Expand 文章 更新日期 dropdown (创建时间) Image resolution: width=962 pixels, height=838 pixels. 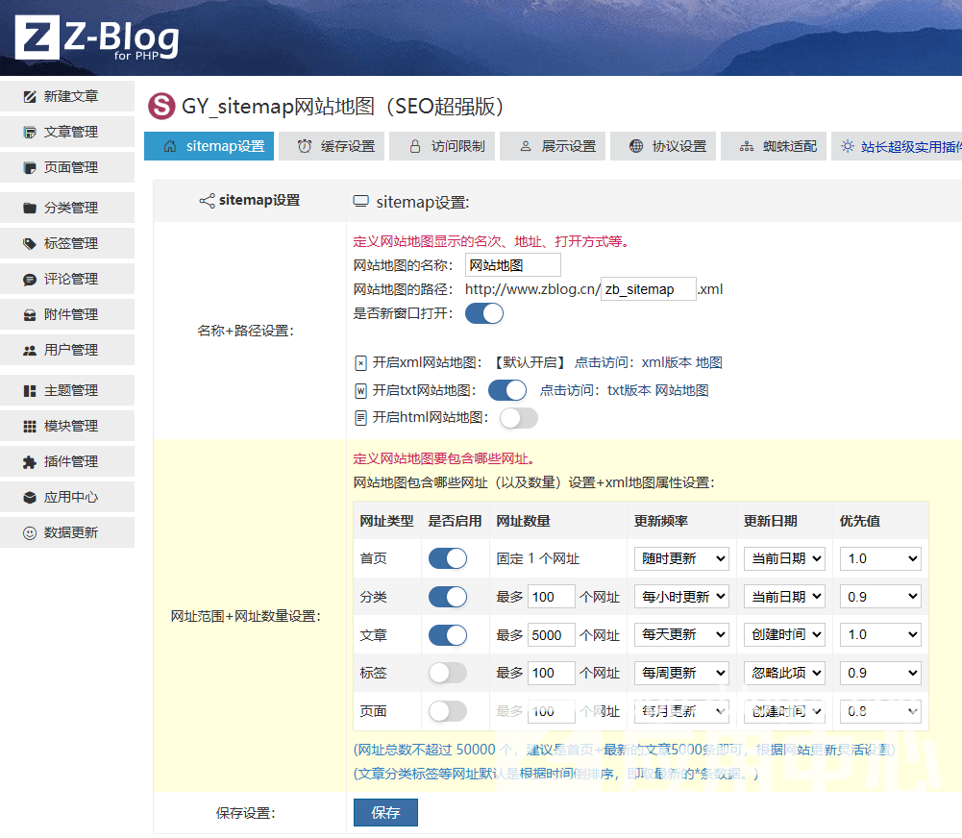point(784,634)
